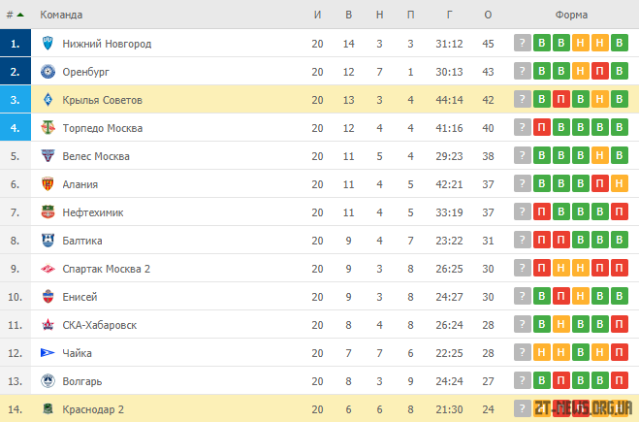Click the Alania club crest

[48, 184]
